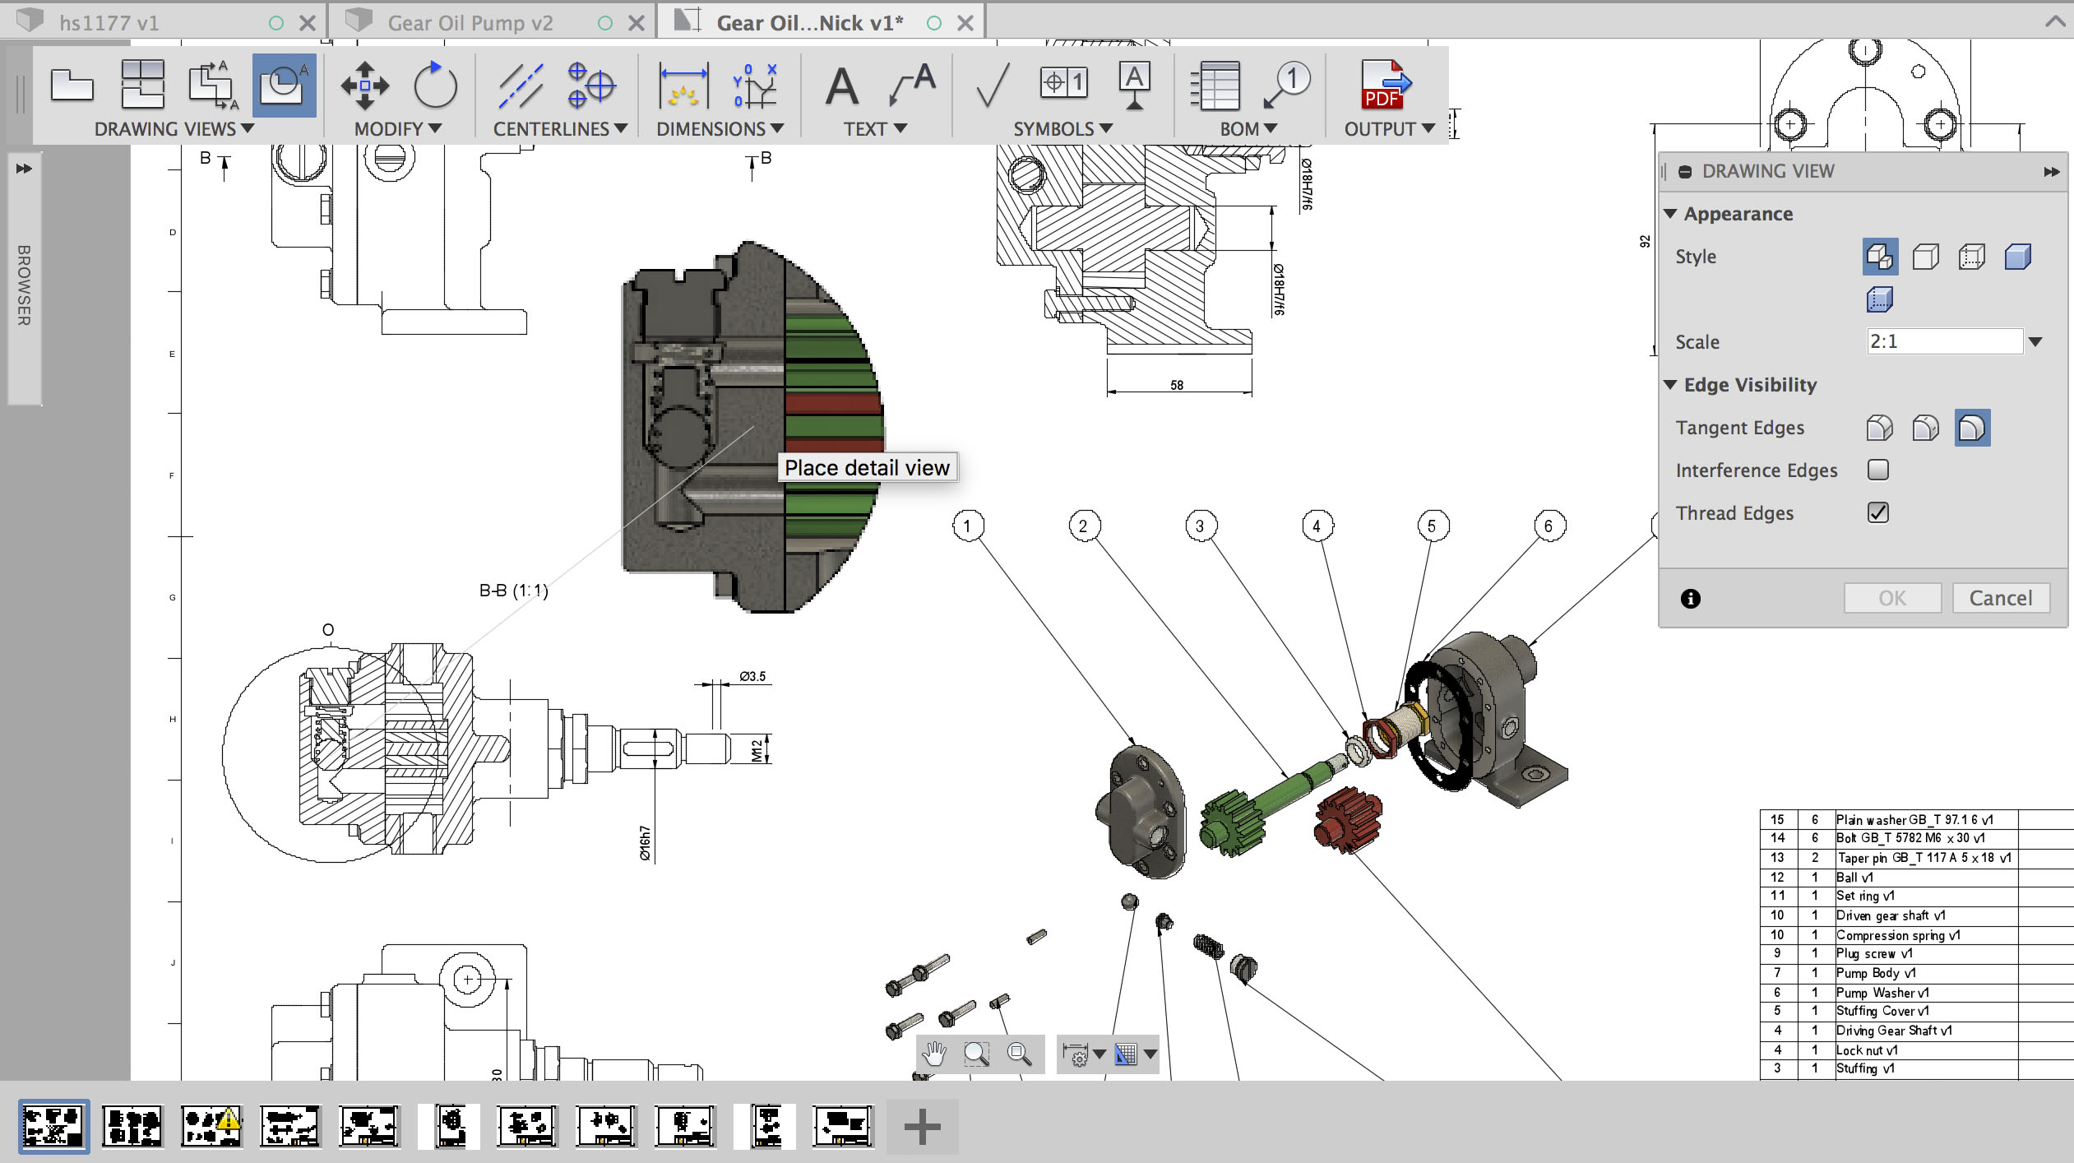Open the Table tool in BOM
The image size is (2074, 1163).
pyautogui.click(x=1215, y=86)
